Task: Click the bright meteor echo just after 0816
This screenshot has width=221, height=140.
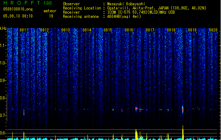Action: pyautogui.click(x=136, y=109)
